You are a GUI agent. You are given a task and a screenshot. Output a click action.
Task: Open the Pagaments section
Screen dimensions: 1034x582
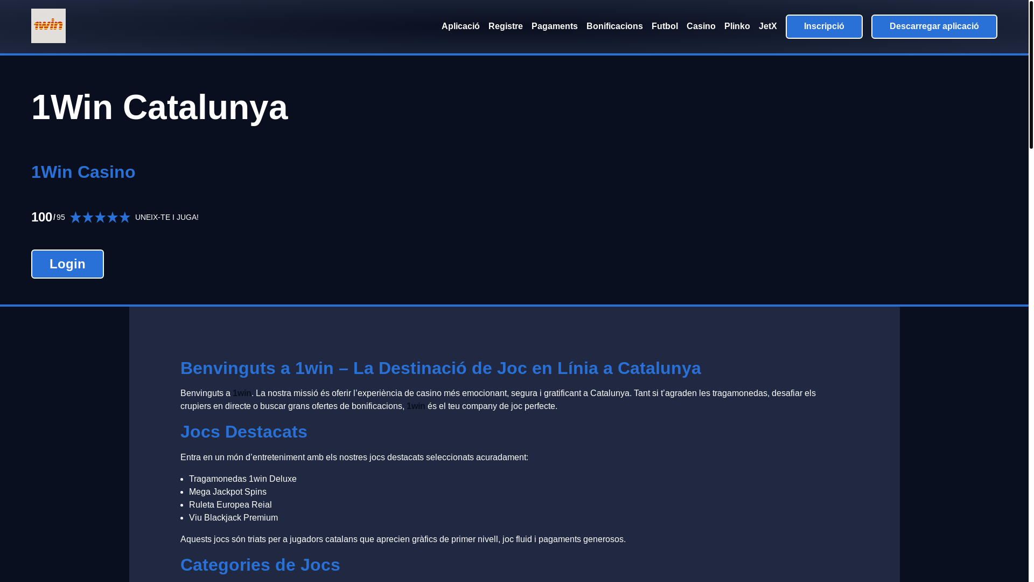(555, 26)
